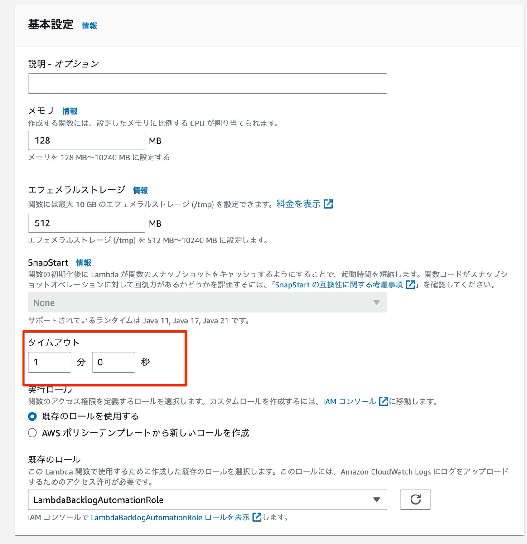Click the タイムアウト label
527x544 pixels.
(53, 342)
